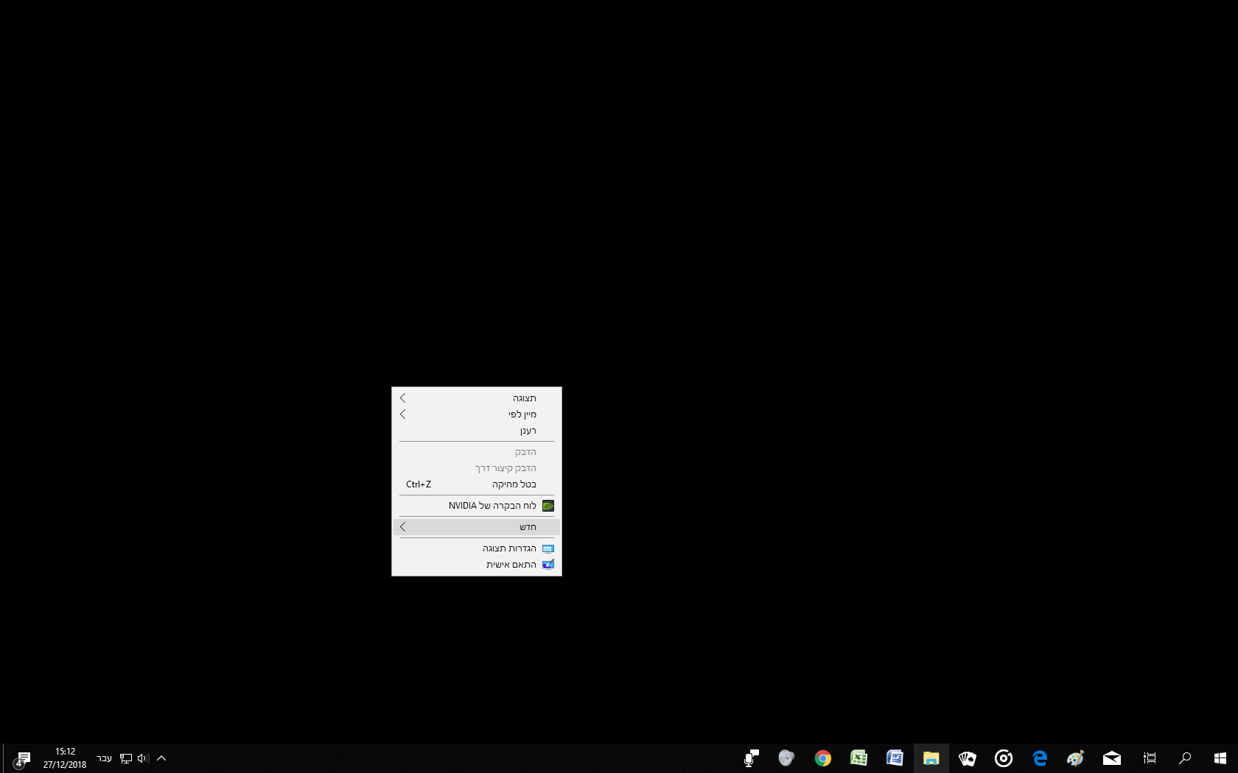Launch Microsoft Excel from taskbar
1238x773 pixels.
859,758
